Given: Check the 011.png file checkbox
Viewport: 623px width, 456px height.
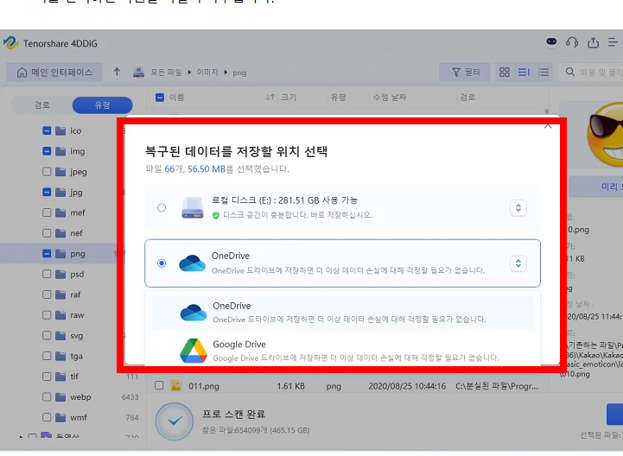Looking at the screenshot, I should [x=159, y=385].
